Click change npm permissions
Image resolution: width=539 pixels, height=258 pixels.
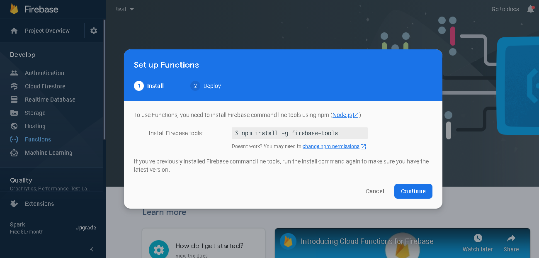click(x=330, y=146)
